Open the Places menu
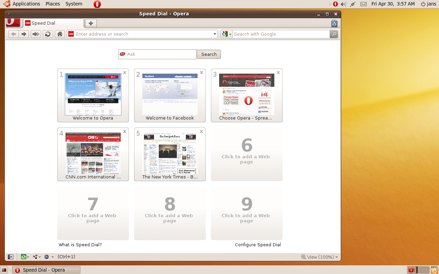The height and width of the screenshot is (274, 439). [x=52, y=4]
